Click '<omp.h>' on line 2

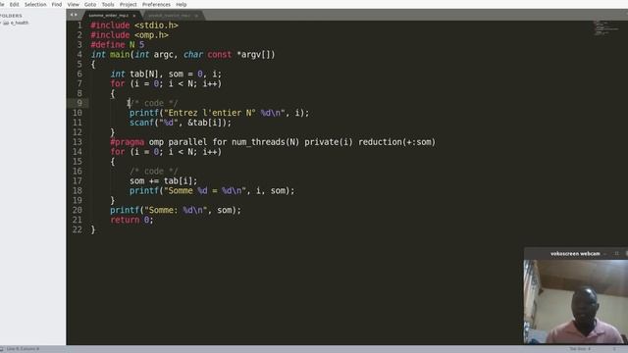pos(151,35)
